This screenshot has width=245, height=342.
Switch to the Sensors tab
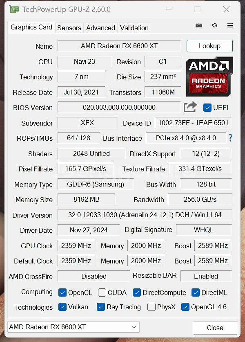69,28
